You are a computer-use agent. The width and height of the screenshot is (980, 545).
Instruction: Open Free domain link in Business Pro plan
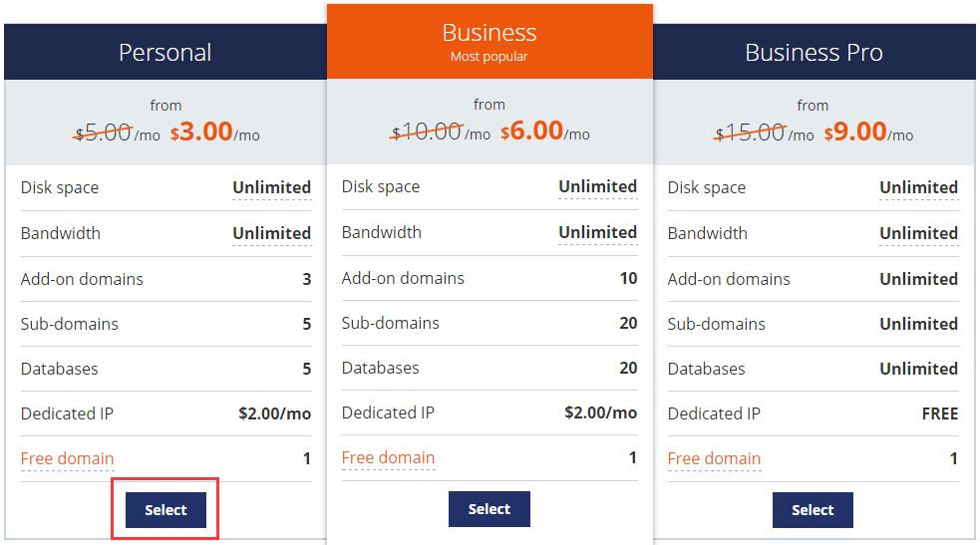714,458
